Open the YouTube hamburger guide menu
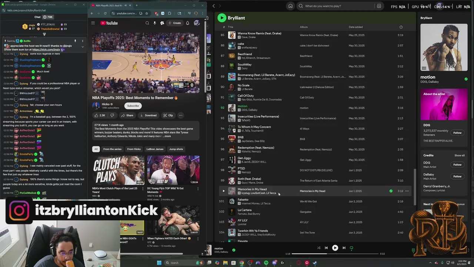Screen dimensions: 474x267 coord(93,23)
